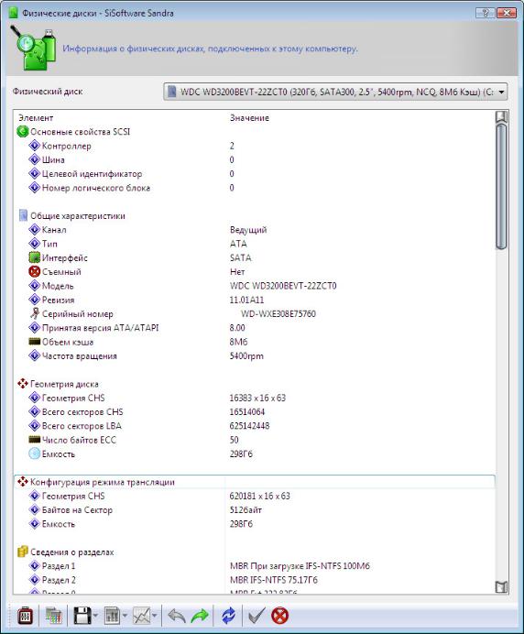
Task: Click the red cancel cross icon
Action: (x=279, y=616)
